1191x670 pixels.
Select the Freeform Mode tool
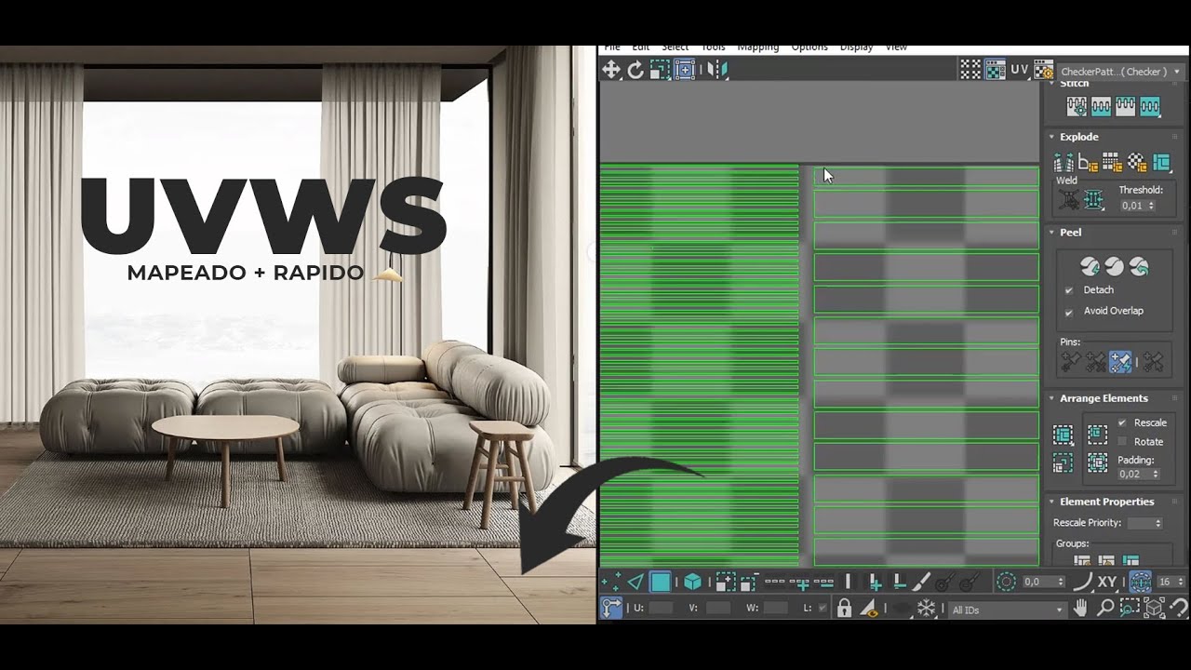point(684,70)
